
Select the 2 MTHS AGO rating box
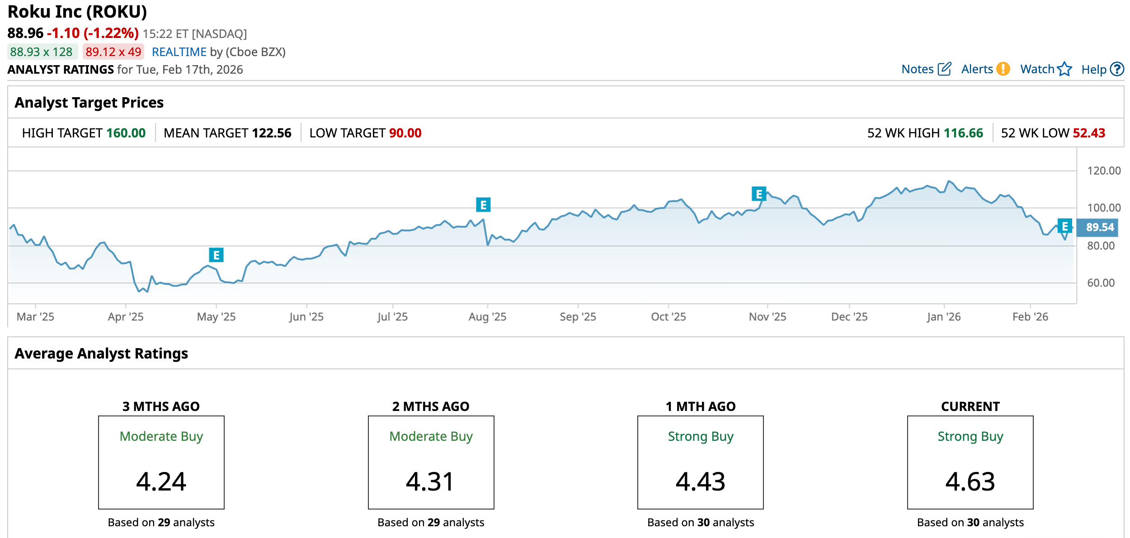(x=431, y=462)
